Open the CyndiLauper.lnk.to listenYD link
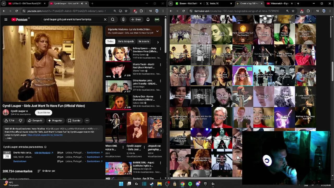The height and width of the screenshot is (188, 334). [45, 135]
